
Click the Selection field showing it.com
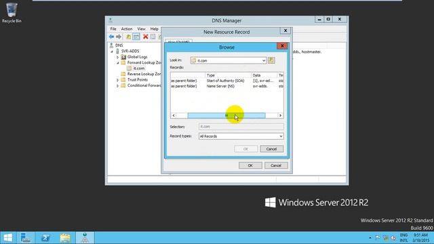pos(241,127)
